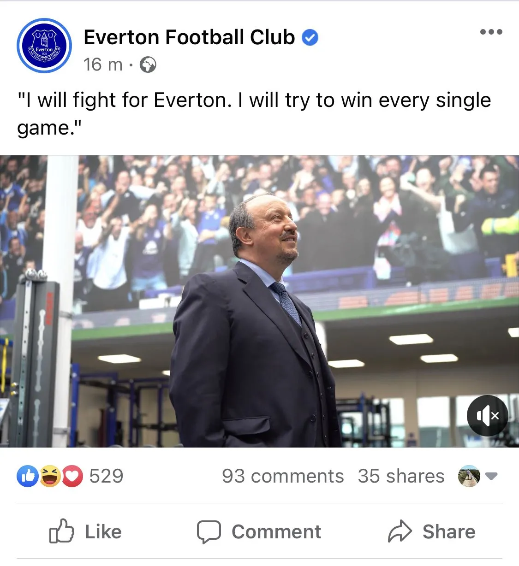Viewport: 519px width, 566px height.
Task: Click the public globe audience icon
Action: point(148,65)
